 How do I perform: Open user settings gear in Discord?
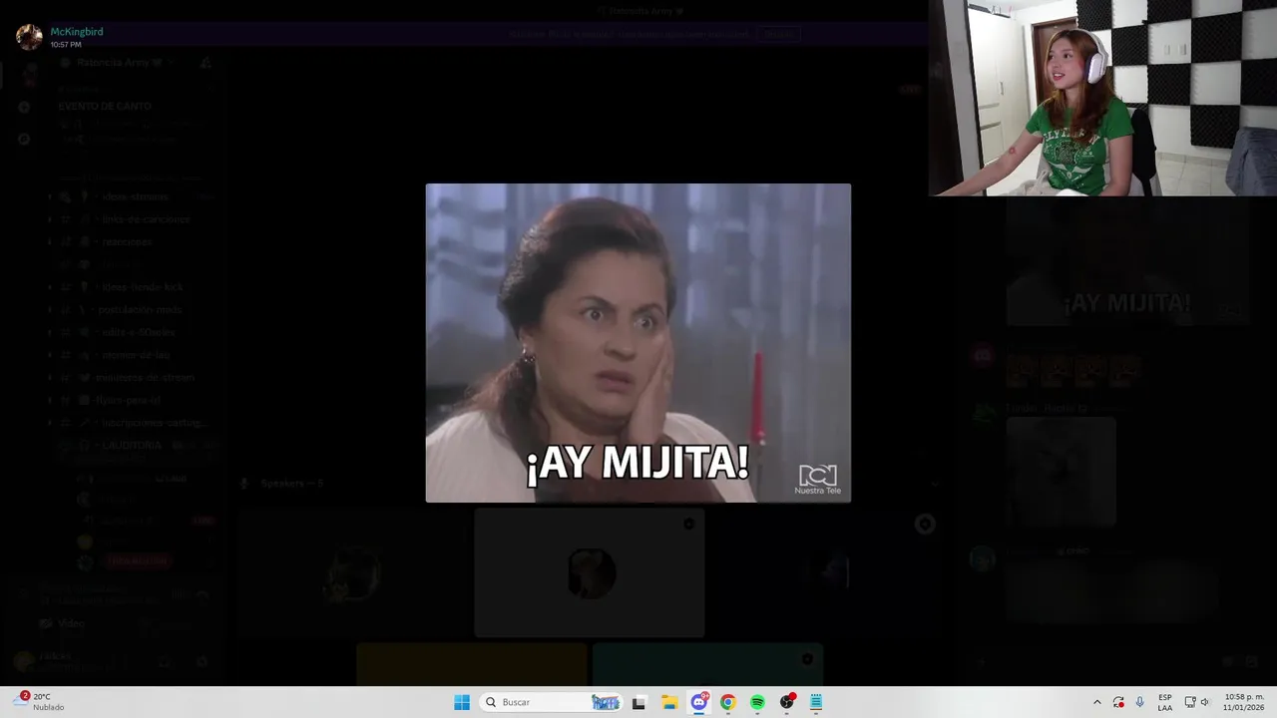tap(202, 661)
